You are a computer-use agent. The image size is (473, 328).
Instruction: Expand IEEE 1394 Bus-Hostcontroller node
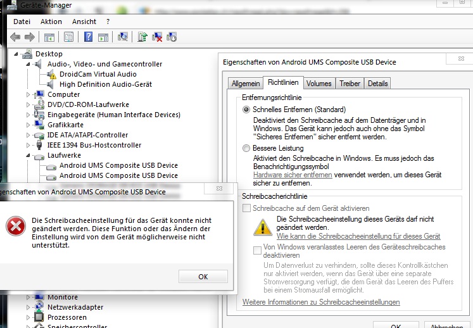pyautogui.click(x=28, y=146)
